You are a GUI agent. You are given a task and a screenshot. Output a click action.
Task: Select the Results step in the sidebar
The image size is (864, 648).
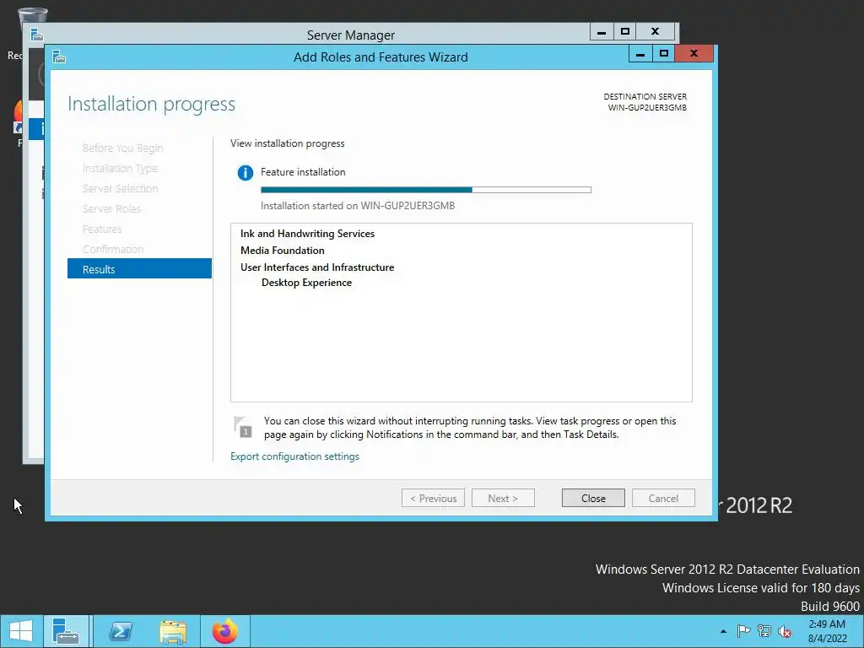pyautogui.click(x=139, y=269)
